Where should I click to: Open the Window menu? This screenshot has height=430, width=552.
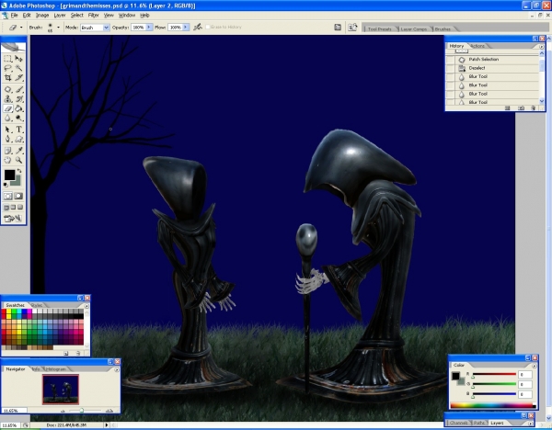tap(127, 15)
